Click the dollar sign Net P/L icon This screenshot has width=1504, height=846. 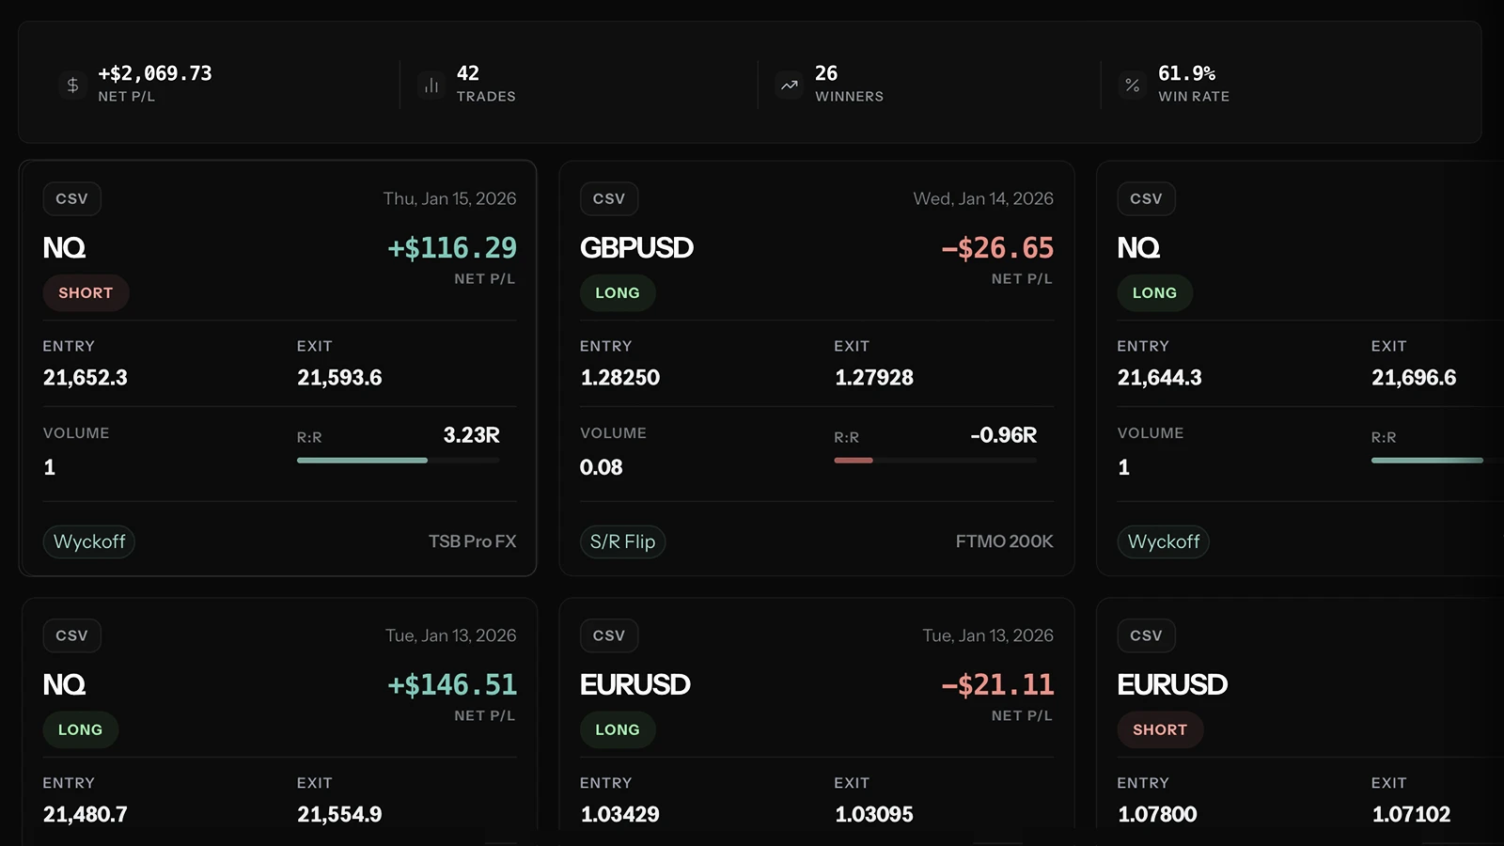point(72,85)
